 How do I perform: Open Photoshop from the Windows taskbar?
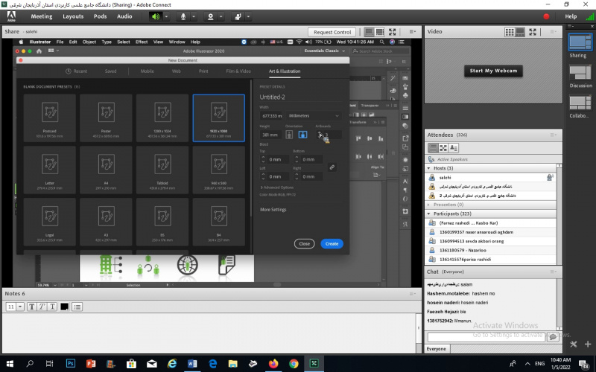click(71, 363)
